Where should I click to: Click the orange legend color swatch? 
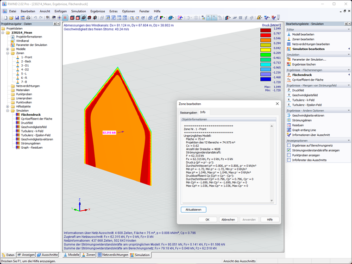[265, 40]
